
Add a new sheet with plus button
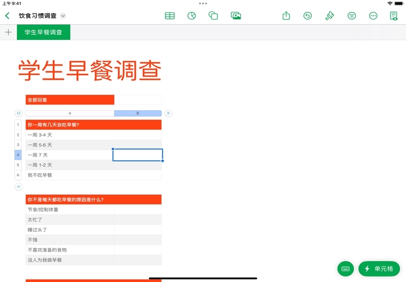click(x=8, y=32)
